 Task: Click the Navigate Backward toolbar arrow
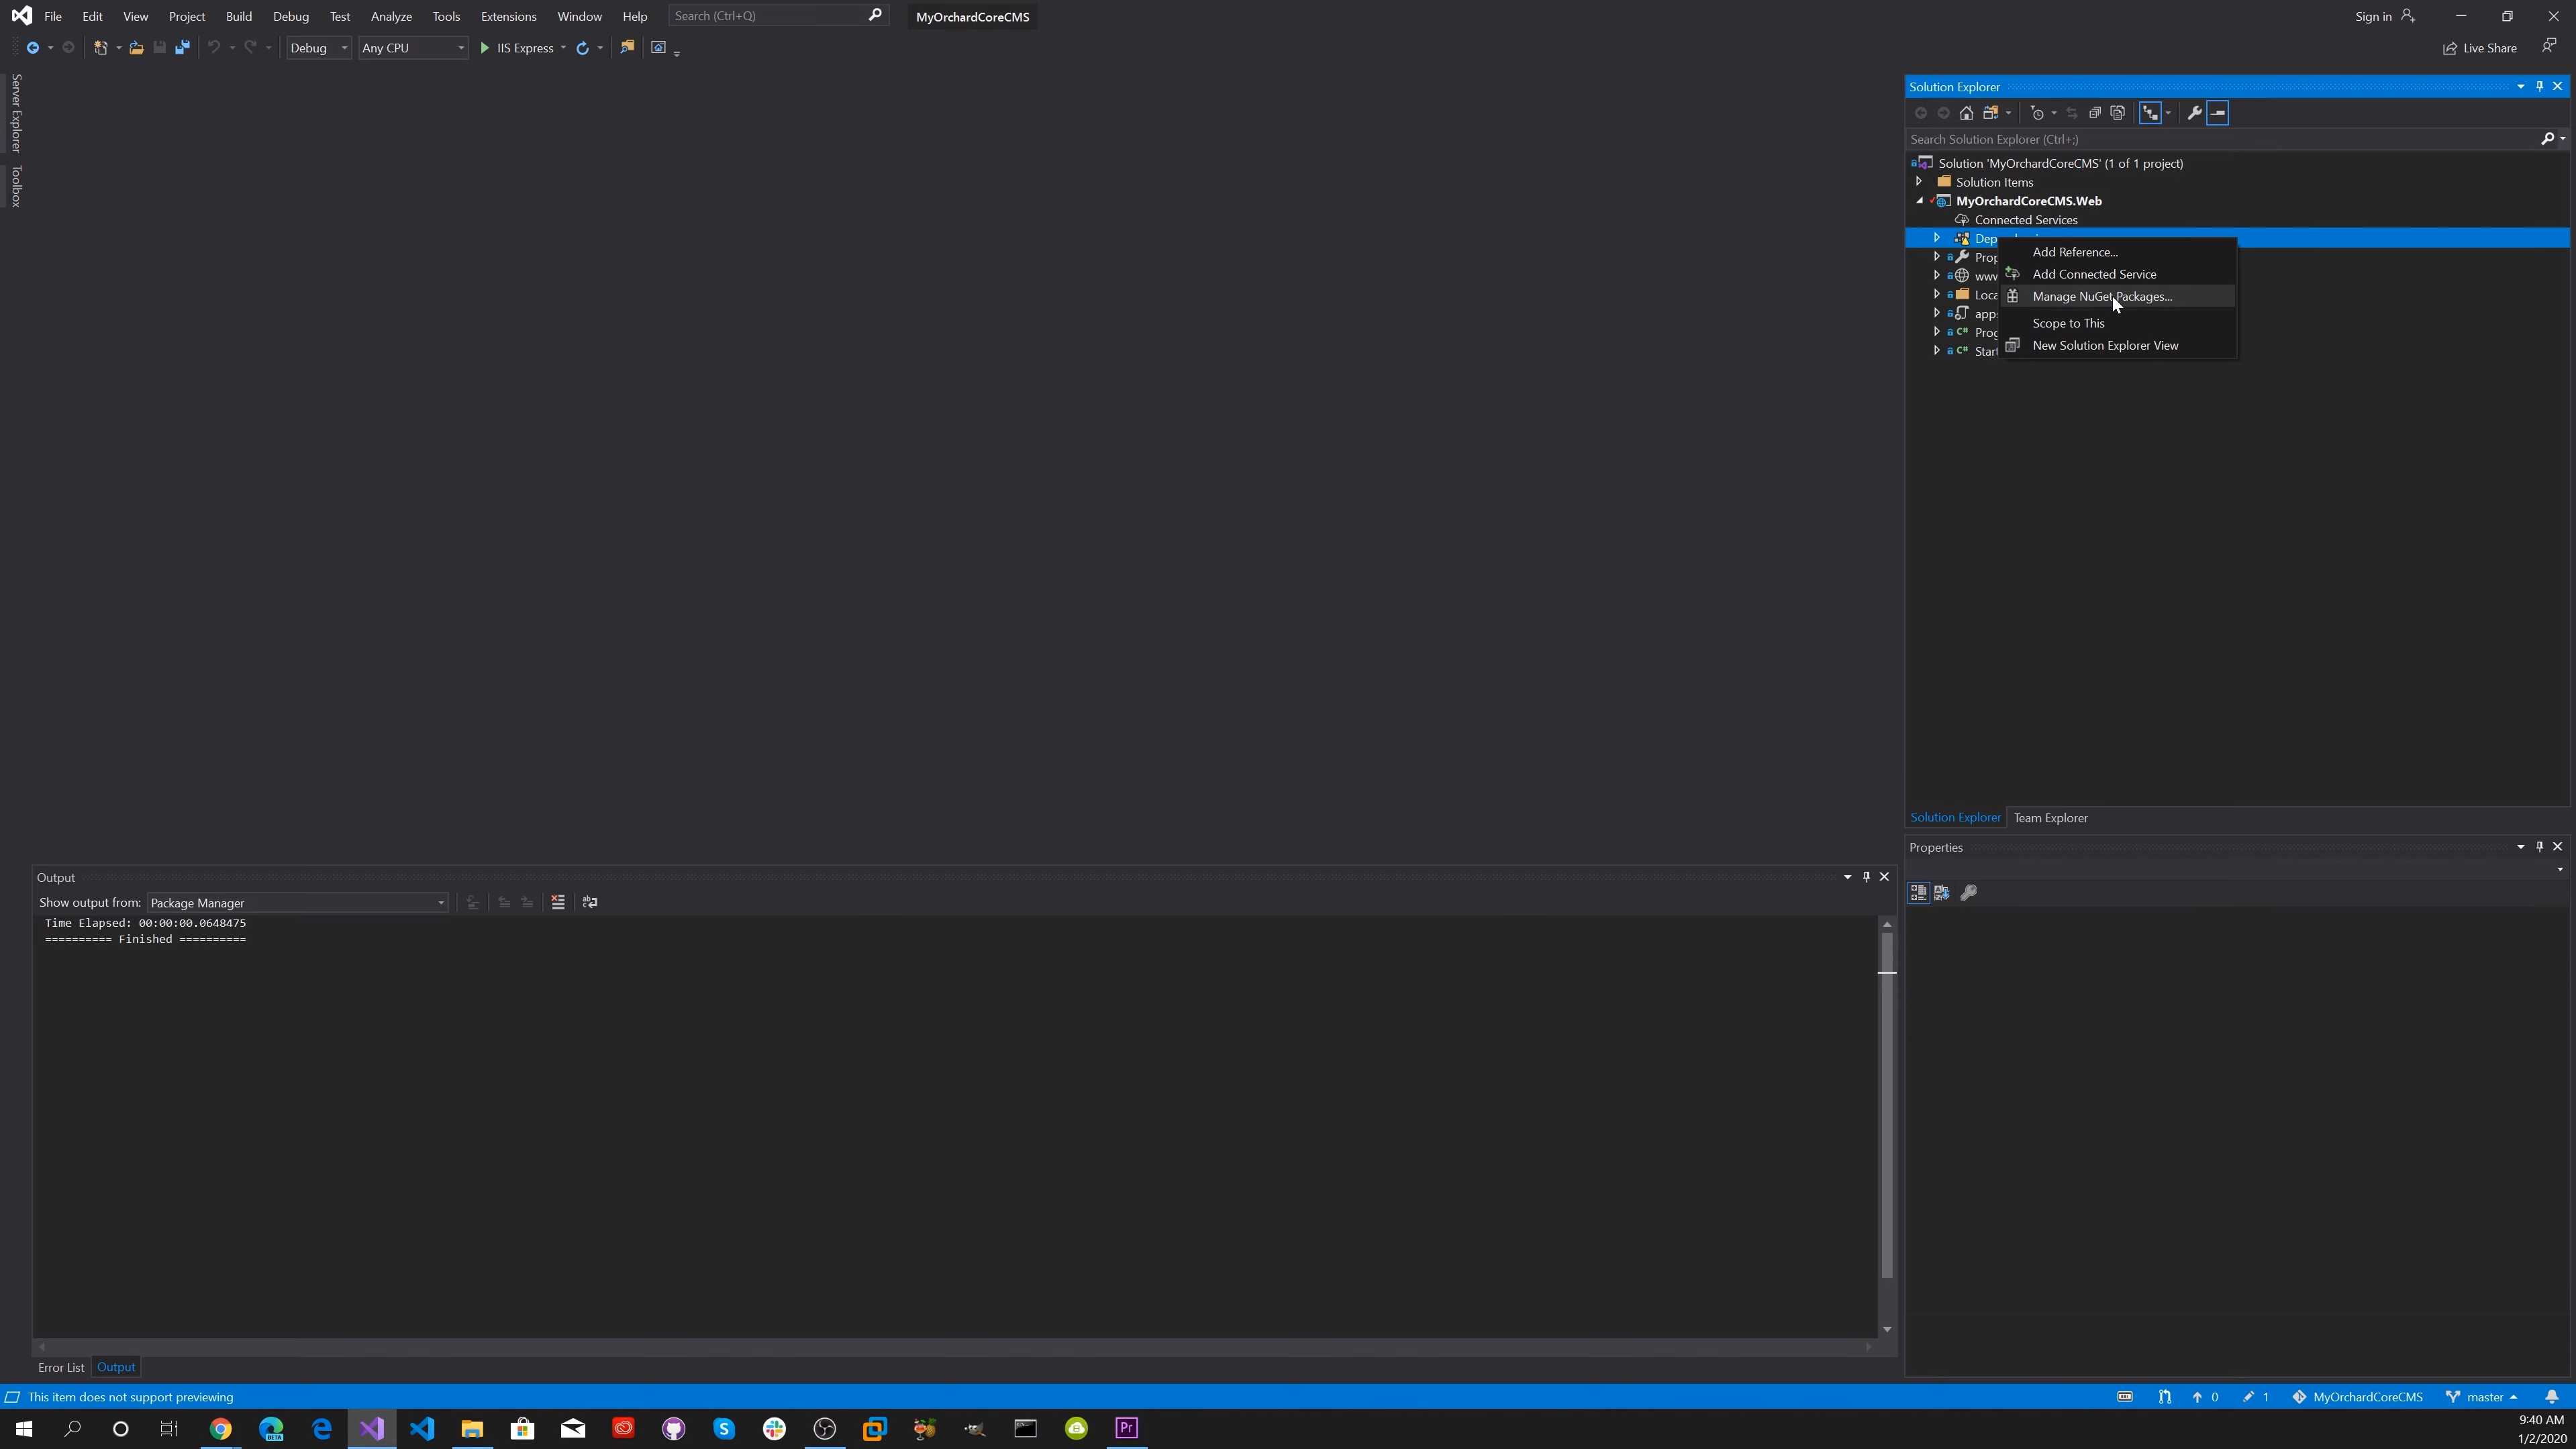pyautogui.click(x=33, y=48)
